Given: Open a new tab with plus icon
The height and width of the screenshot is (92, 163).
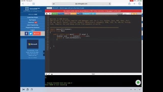Looking at the screenshot, I should pos(134,4).
